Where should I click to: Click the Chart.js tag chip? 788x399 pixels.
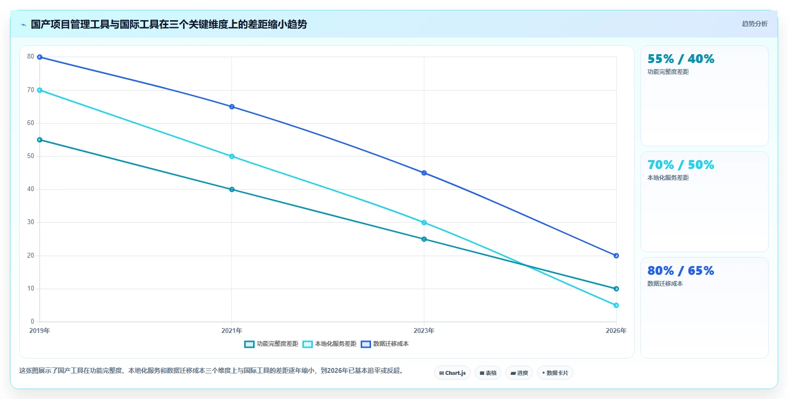[452, 373]
